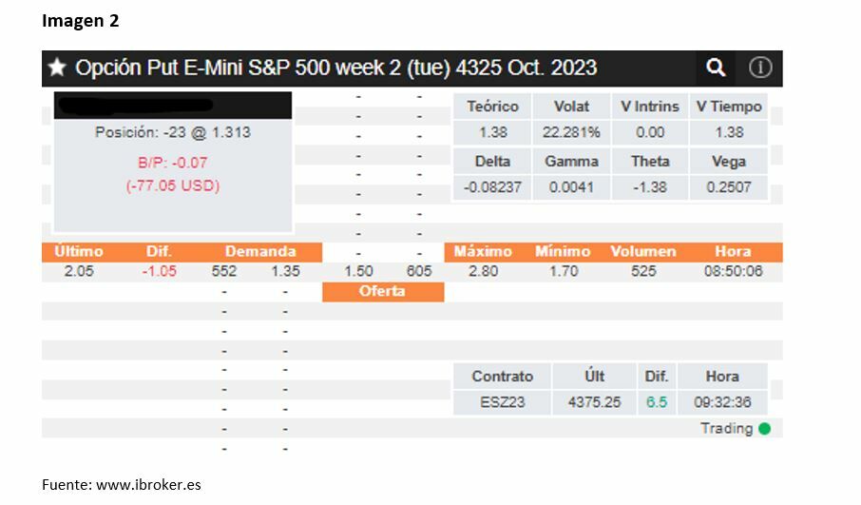Viewport: 861px width, 505px height.
Task: Click the underlying price 4375.25
Action: pos(594,402)
